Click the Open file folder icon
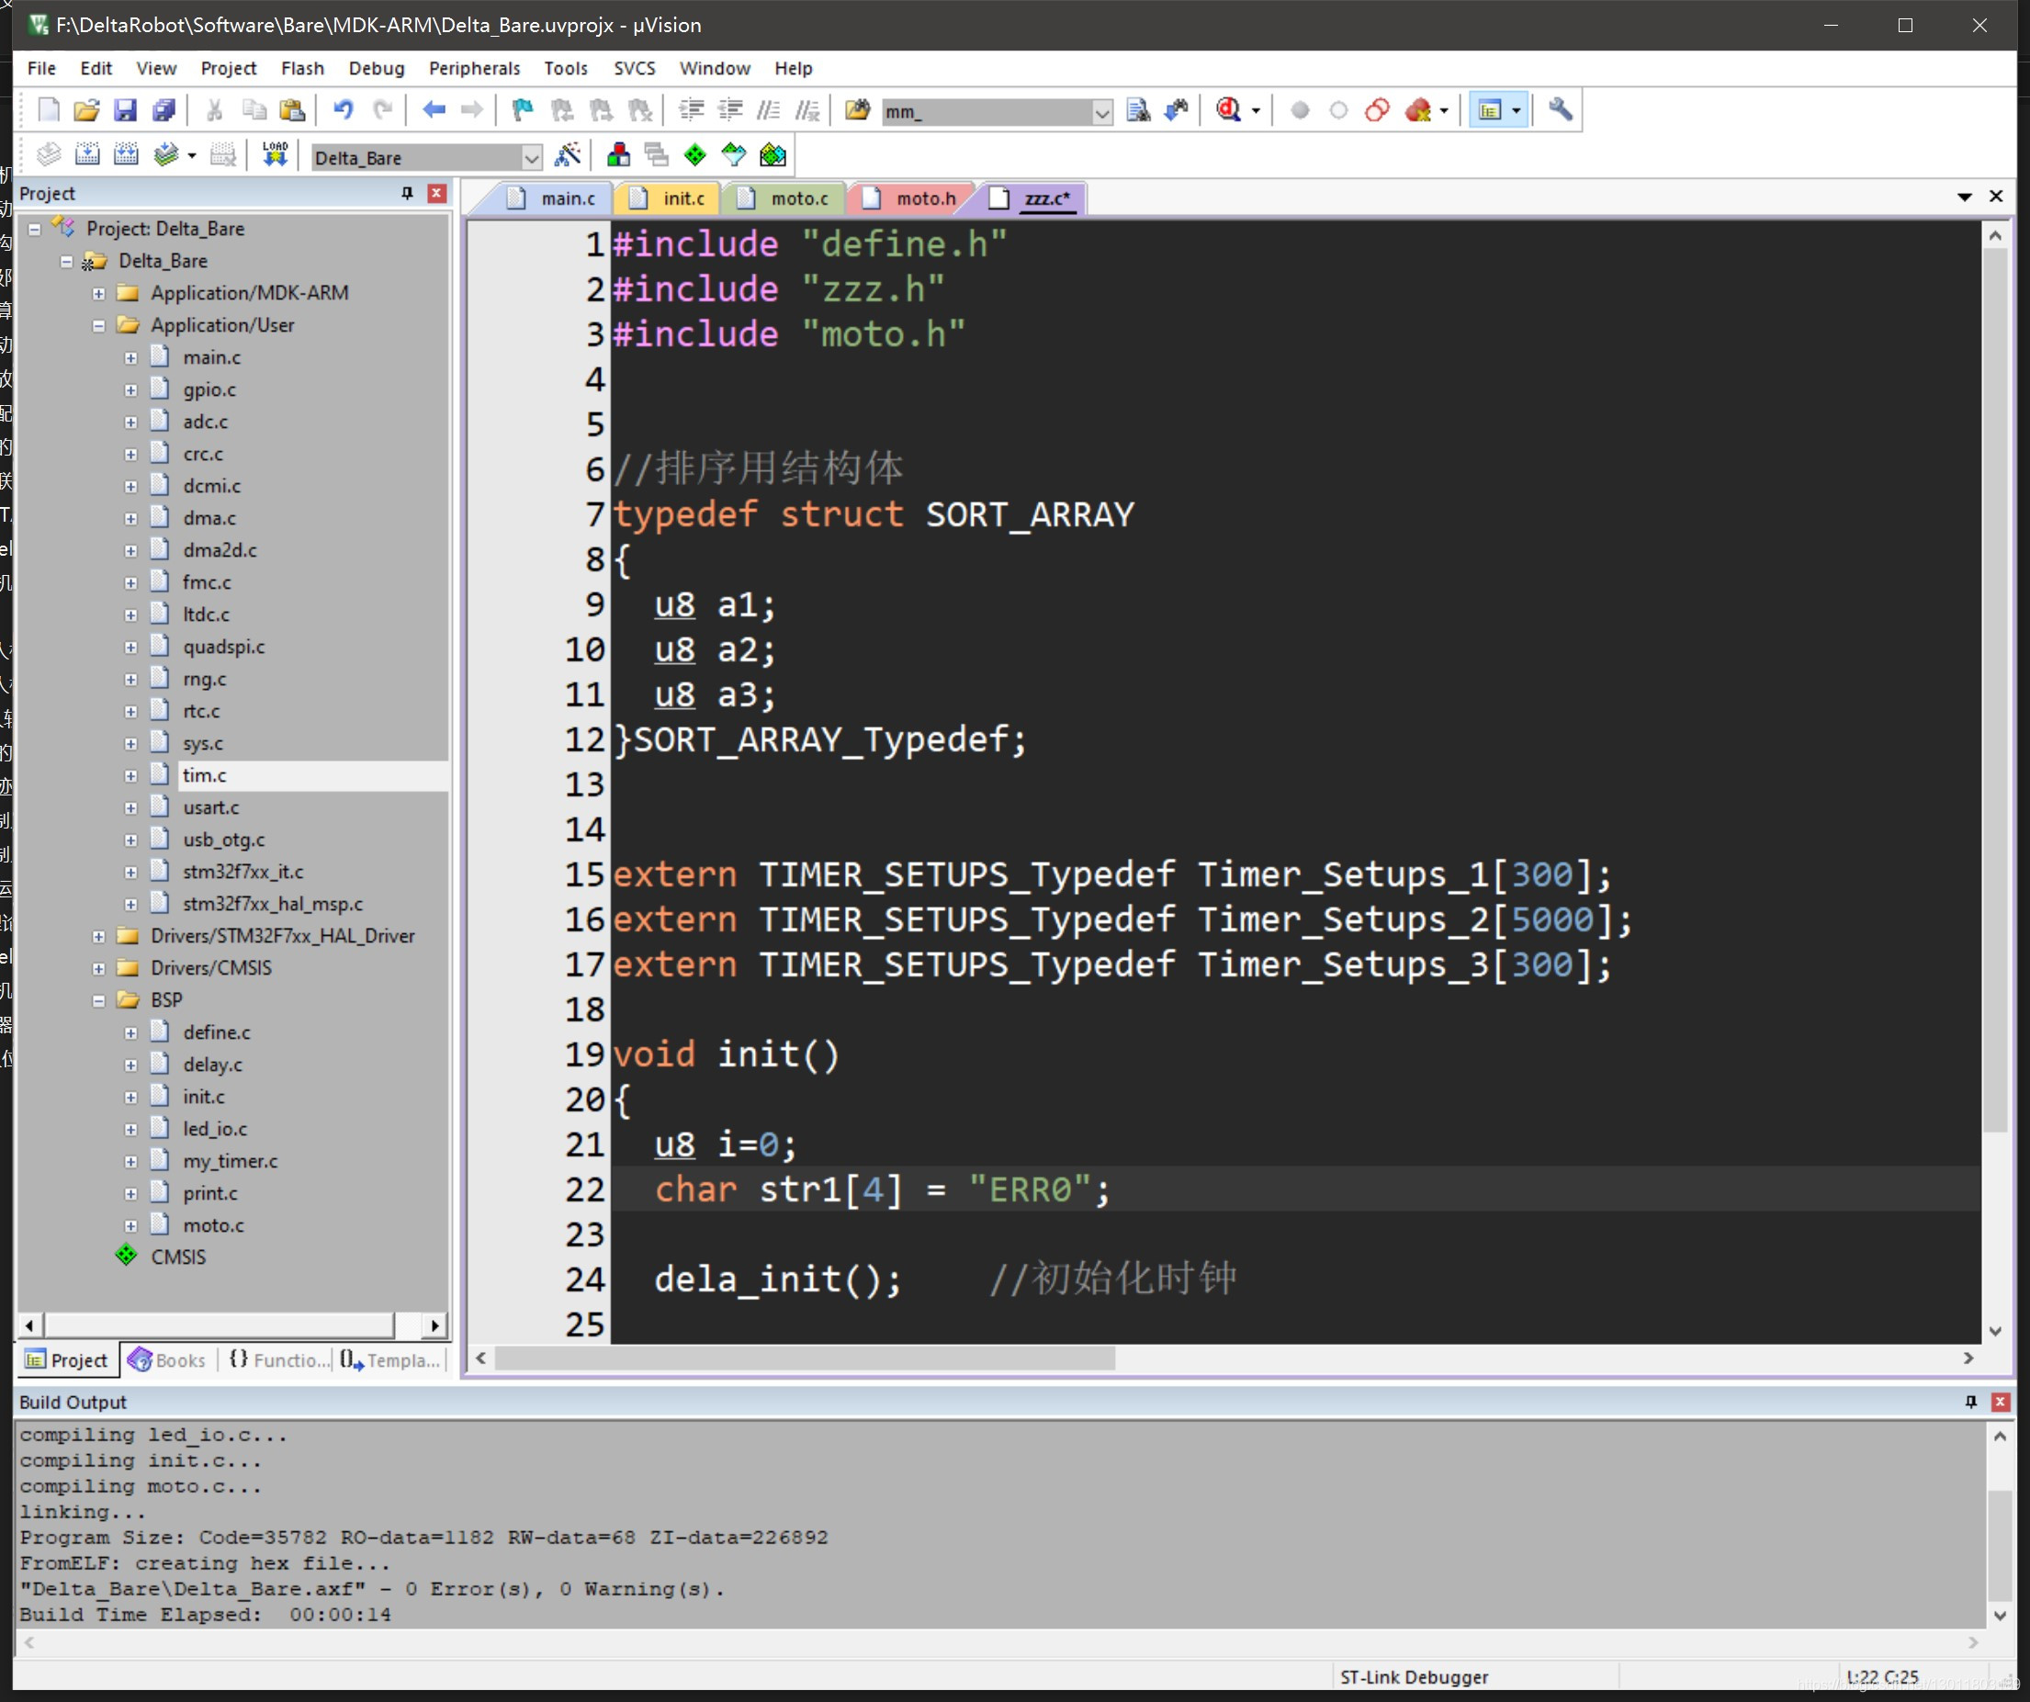 87,110
